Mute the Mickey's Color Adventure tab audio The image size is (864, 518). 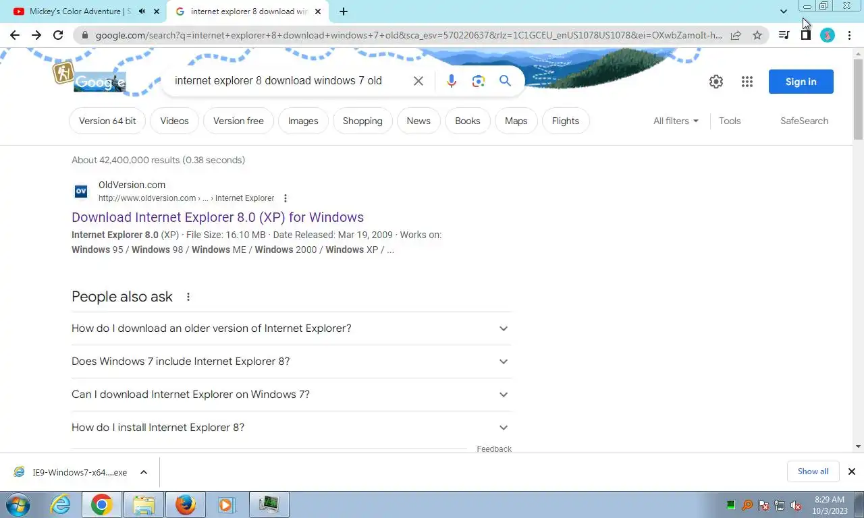[x=142, y=11]
